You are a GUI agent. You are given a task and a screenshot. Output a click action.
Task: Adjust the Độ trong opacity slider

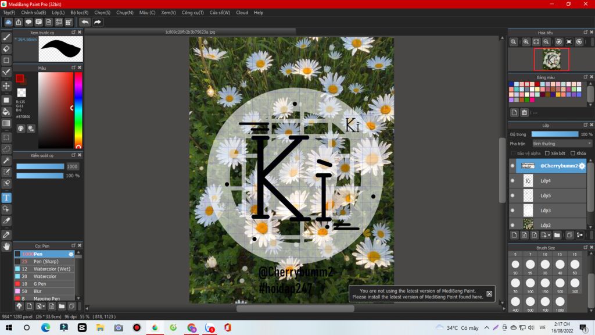pyautogui.click(x=555, y=134)
